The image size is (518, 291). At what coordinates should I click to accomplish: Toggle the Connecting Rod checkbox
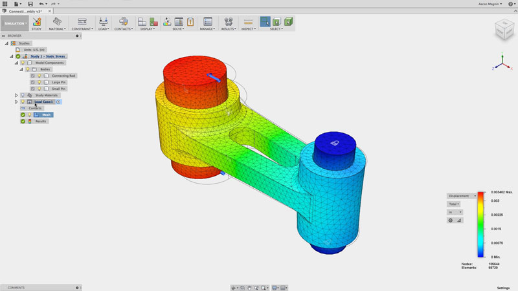[33, 76]
